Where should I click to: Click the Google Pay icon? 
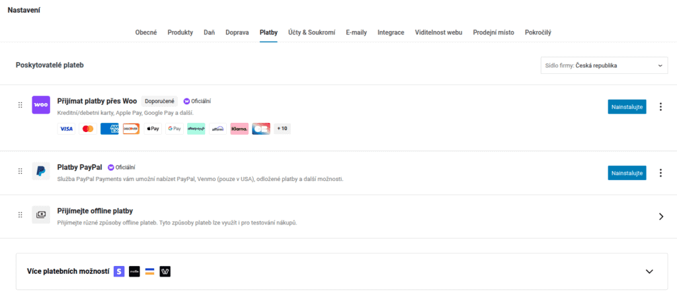point(175,129)
